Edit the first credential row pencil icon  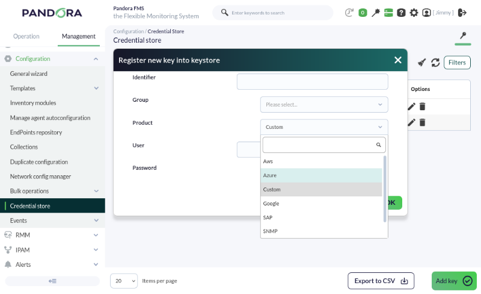point(412,107)
